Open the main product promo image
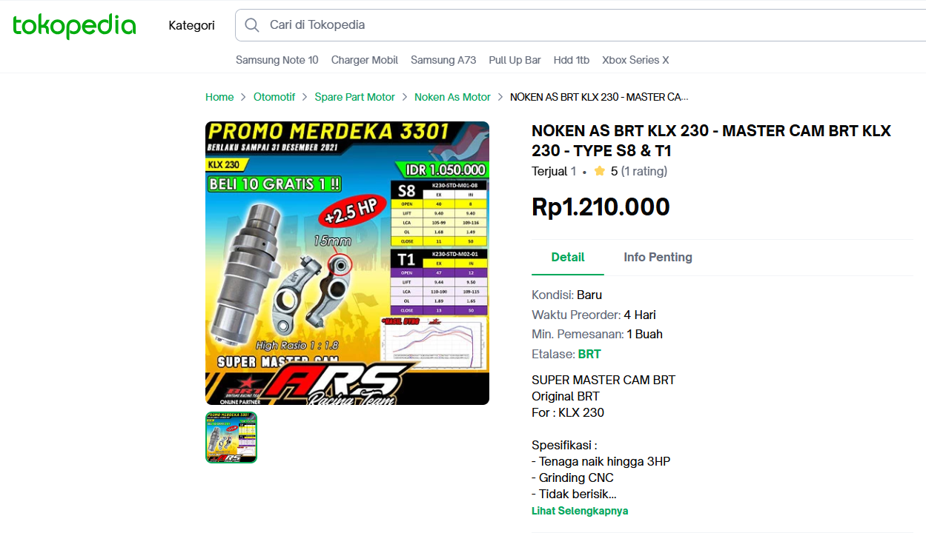Viewport: 926px width, 533px height. (x=347, y=263)
